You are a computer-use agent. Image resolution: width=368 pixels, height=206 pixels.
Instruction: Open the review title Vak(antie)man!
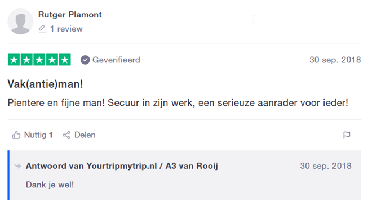click(x=45, y=84)
